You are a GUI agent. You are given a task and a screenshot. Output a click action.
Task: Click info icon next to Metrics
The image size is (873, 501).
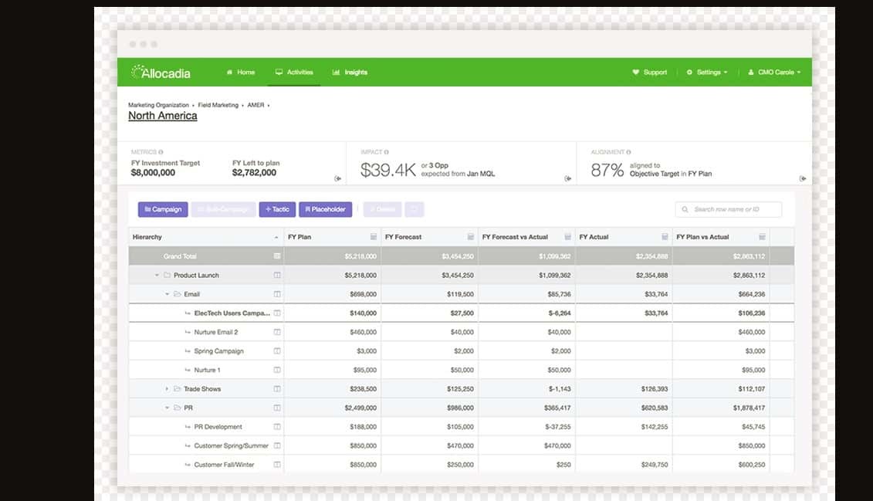point(161,152)
